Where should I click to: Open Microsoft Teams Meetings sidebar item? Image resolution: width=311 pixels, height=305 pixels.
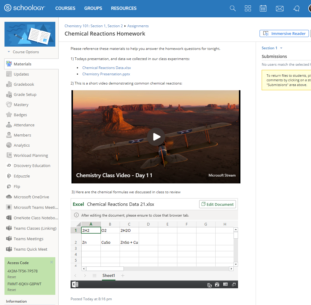pos(36,208)
